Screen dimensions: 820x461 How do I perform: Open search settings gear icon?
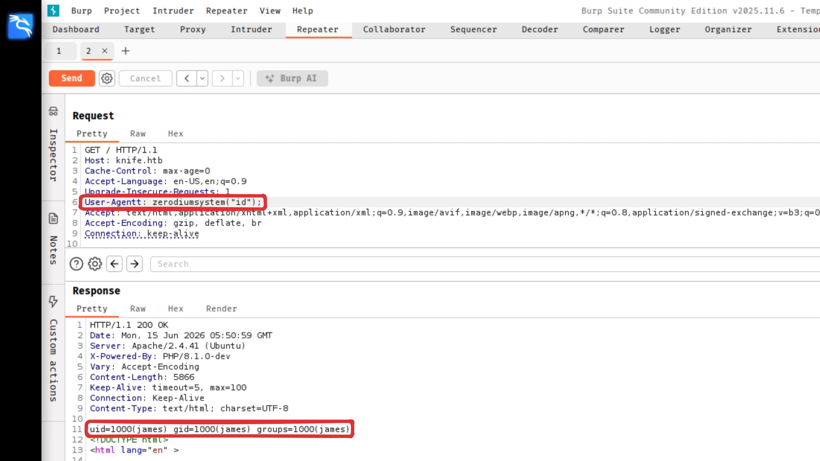click(x=95, y=264)
